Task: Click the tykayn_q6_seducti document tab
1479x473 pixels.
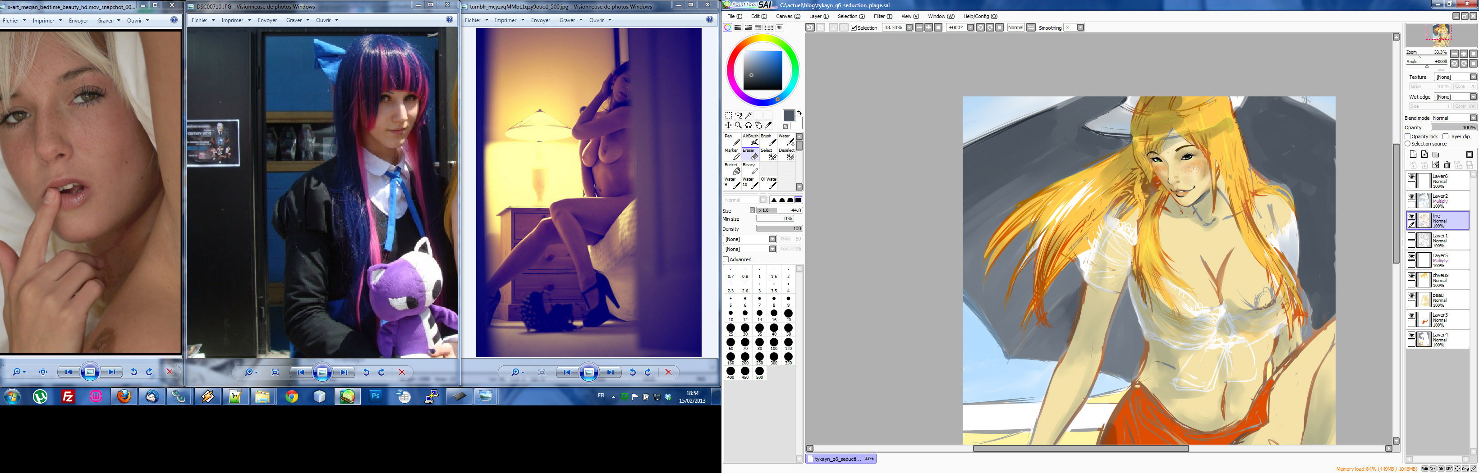Action: click(x=841, y=459)
